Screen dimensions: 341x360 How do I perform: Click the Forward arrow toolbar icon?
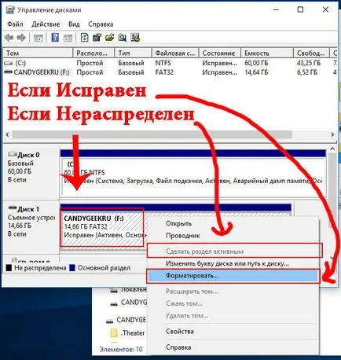(21, 38)
